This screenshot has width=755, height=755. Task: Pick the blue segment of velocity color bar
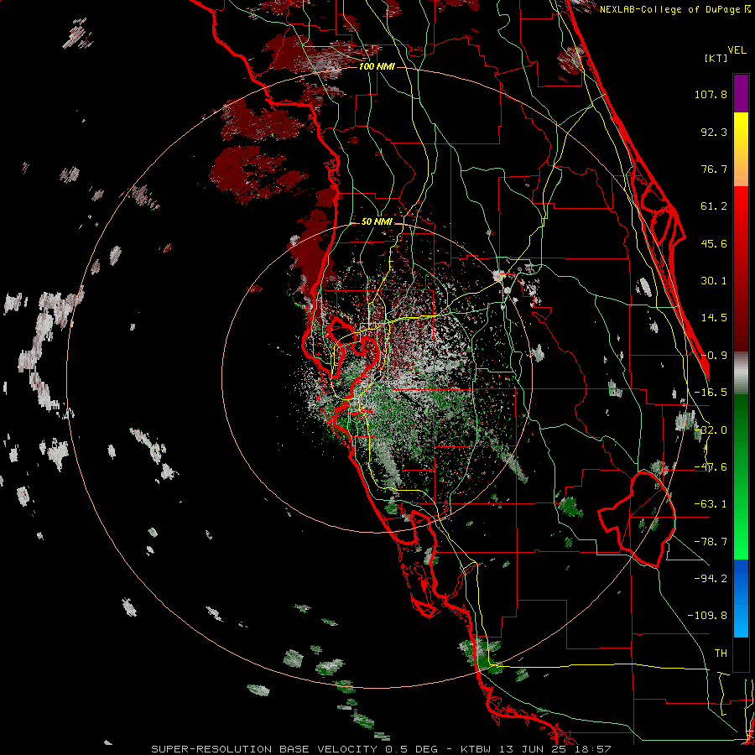point(741,598)
